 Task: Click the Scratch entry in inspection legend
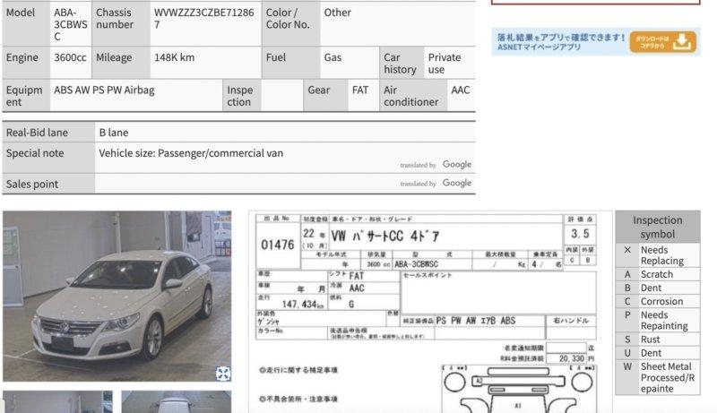[656, 274]
